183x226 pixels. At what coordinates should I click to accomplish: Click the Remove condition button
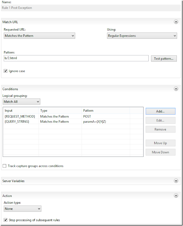tap(160, 129)
